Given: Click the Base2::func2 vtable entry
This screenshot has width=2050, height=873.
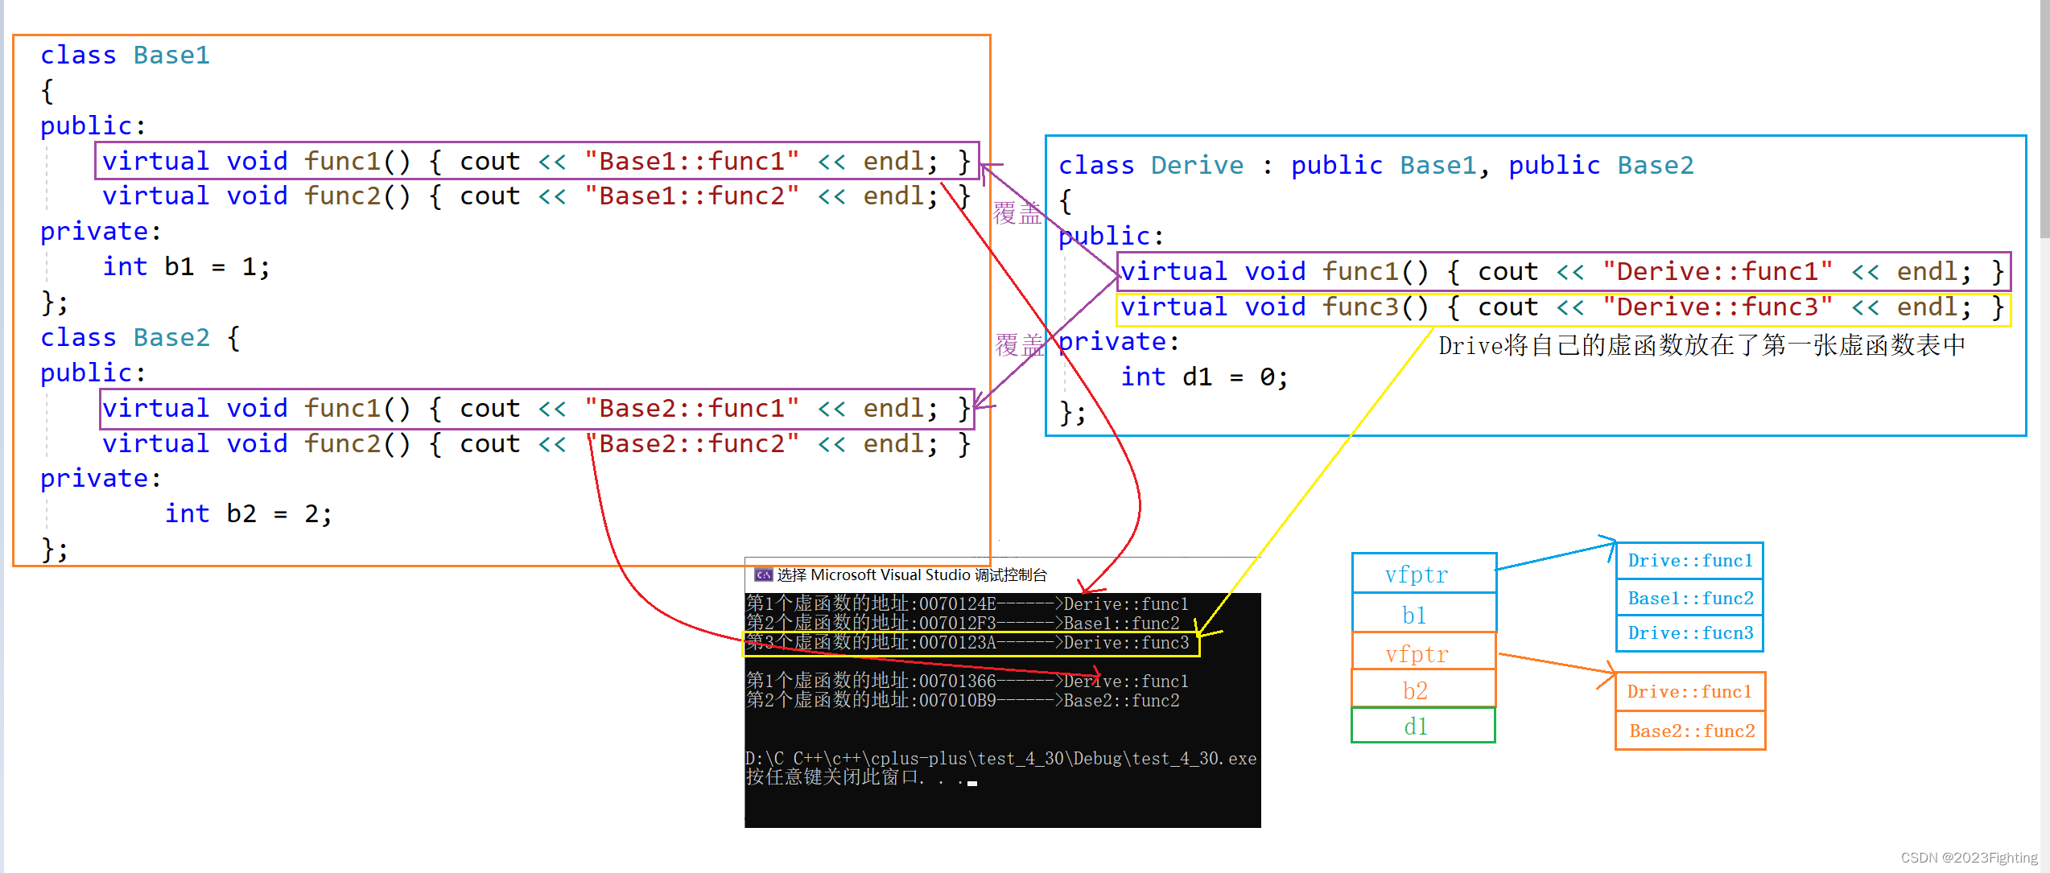Looking at the screenshot, I should point(1689,731).
